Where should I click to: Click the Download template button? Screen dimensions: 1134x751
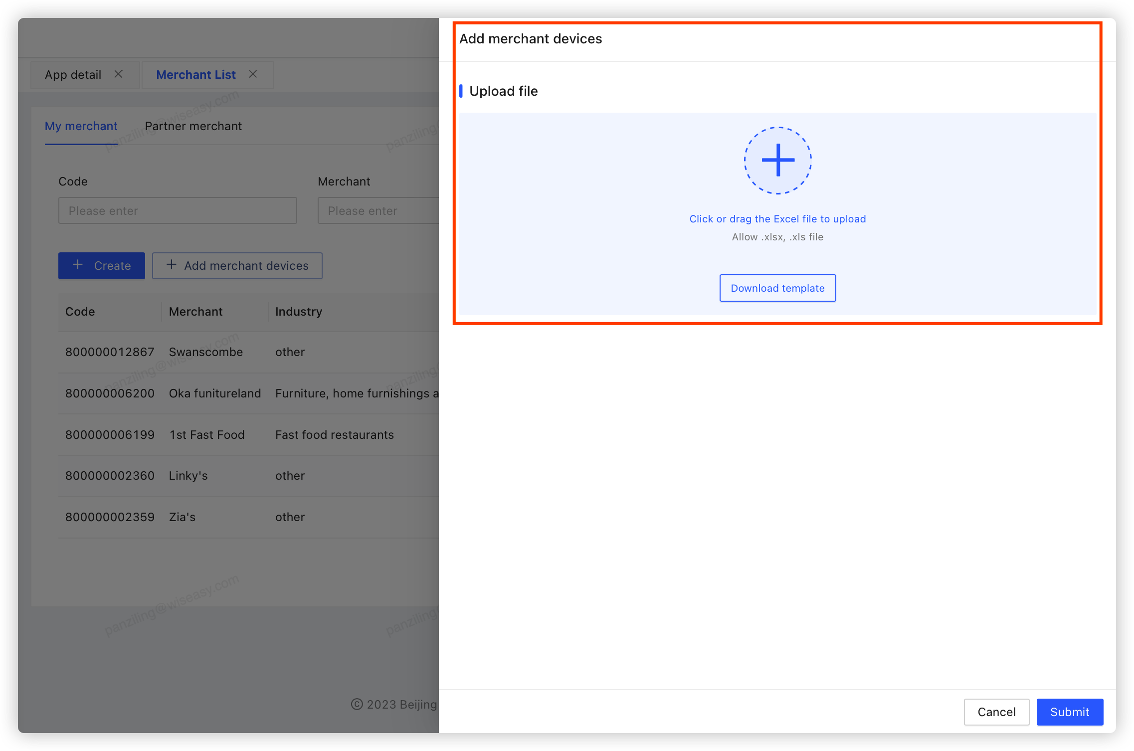coord(777,288)
